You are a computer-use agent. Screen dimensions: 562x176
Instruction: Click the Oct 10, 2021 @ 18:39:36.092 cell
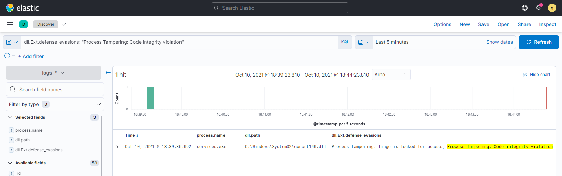coord(158,147)
